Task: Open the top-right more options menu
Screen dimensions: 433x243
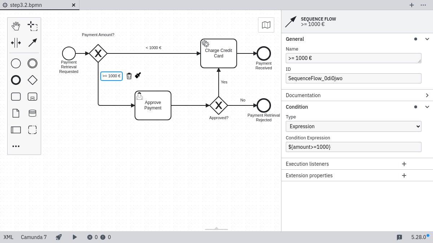Action: (423, 5)
